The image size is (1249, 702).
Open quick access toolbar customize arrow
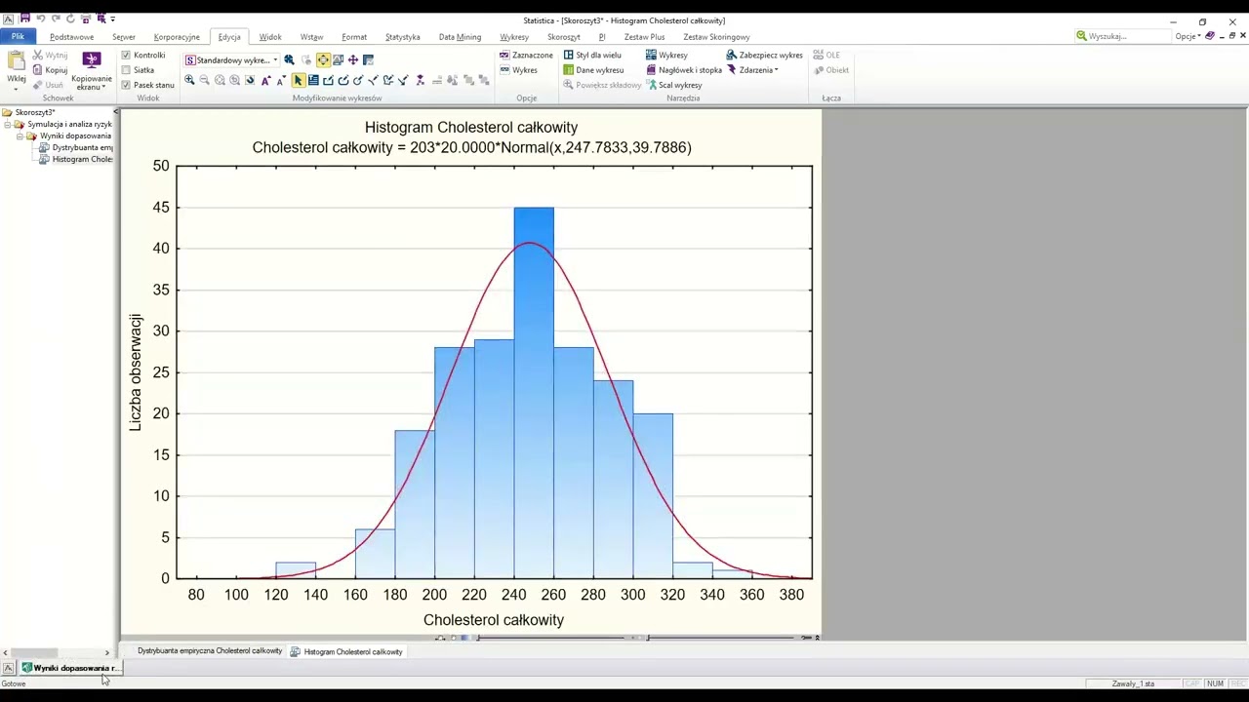coord(113,19)
